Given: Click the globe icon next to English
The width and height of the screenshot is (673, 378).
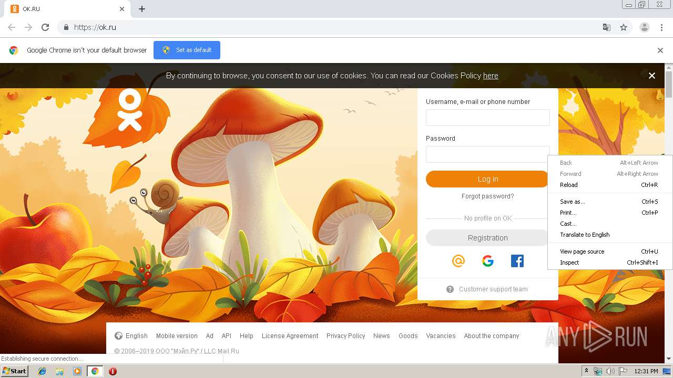Looking at the screenshot, I should [x=118, y=336].
